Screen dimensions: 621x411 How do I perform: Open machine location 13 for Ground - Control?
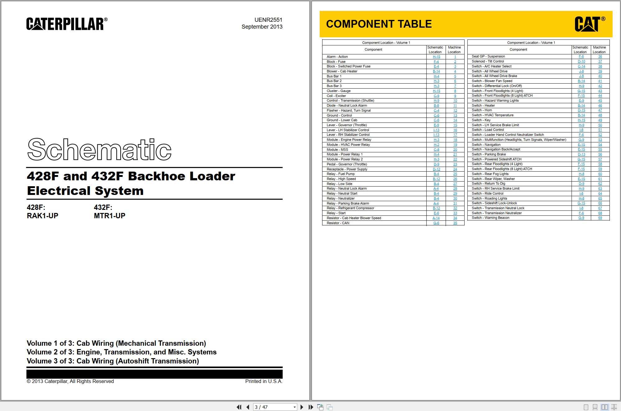455,115
